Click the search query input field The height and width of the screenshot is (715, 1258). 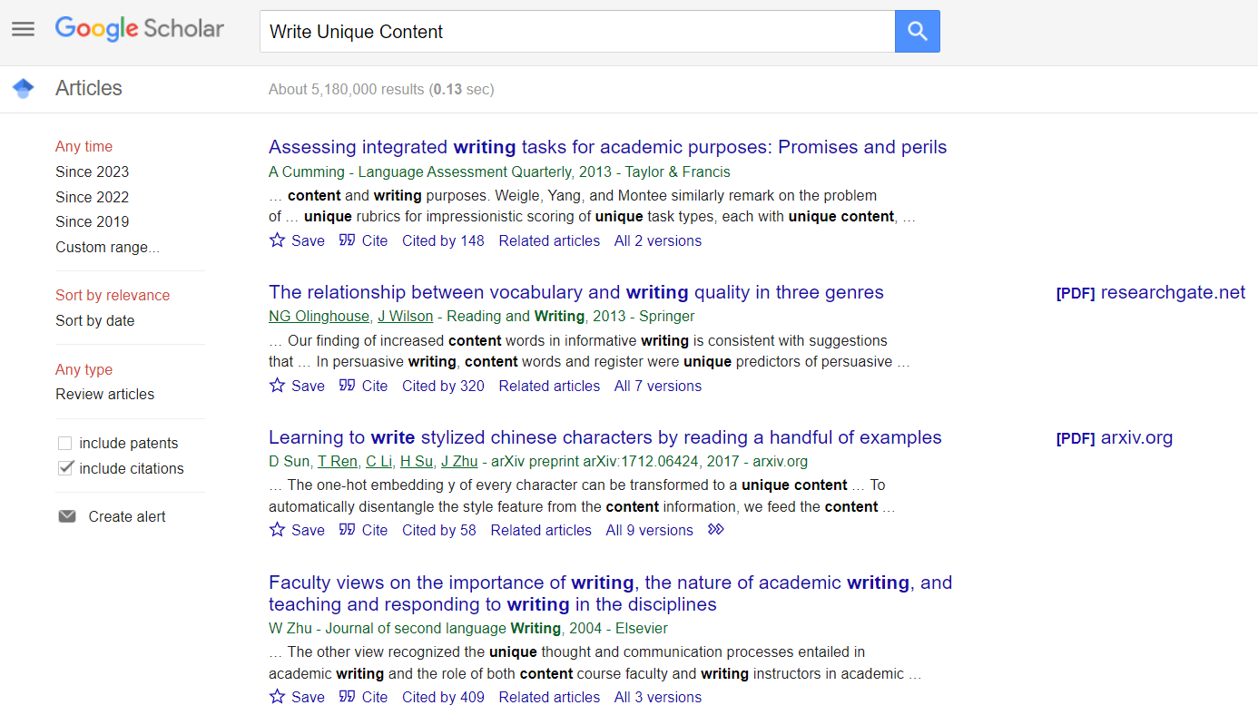point(577,32)
